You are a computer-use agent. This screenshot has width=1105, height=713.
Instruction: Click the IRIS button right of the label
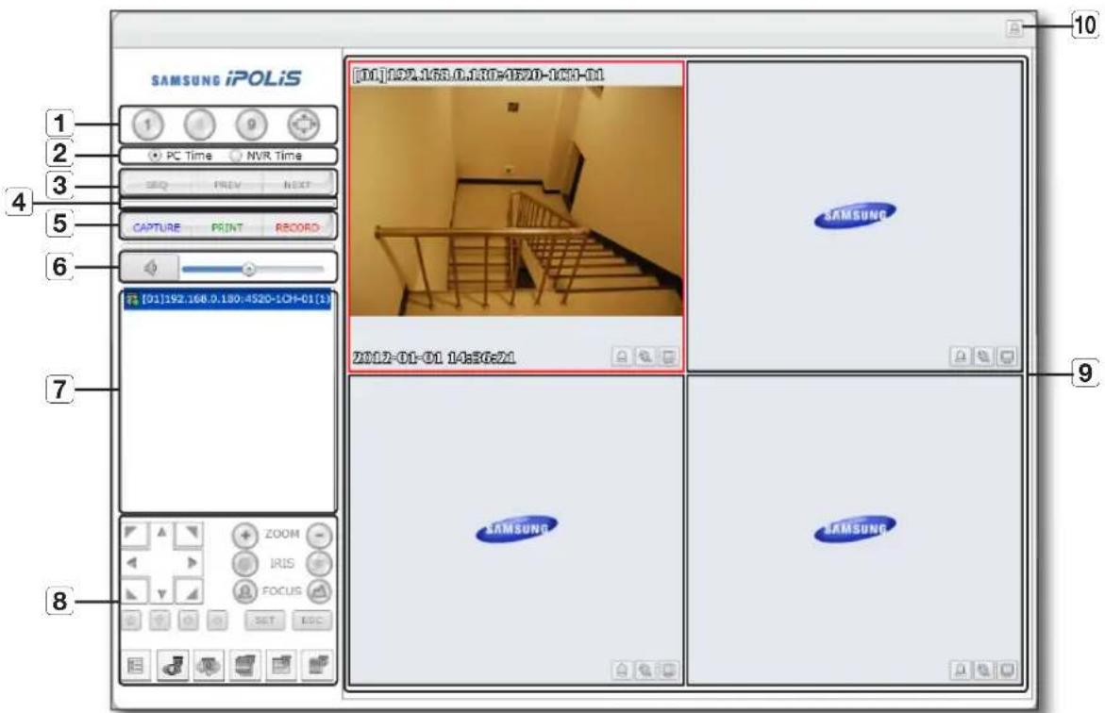[319, 564]
